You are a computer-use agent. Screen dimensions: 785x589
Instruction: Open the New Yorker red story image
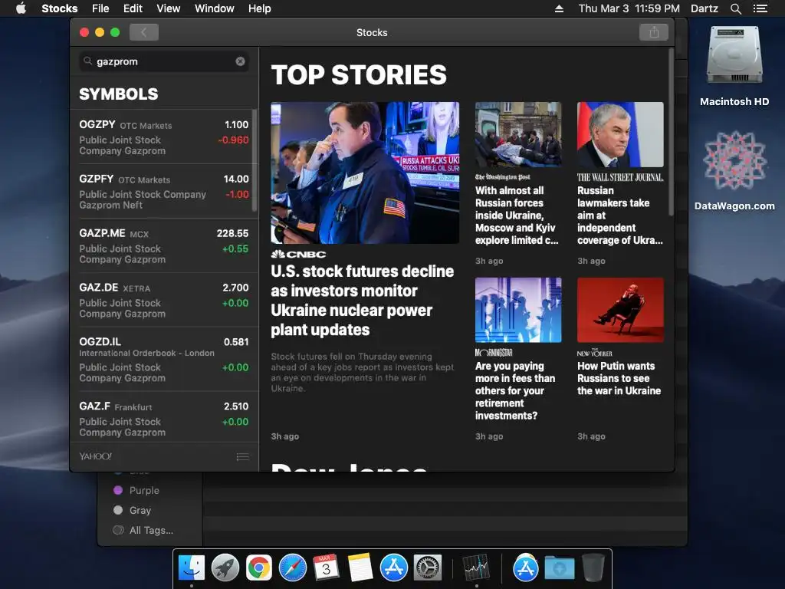click(620, 310)
